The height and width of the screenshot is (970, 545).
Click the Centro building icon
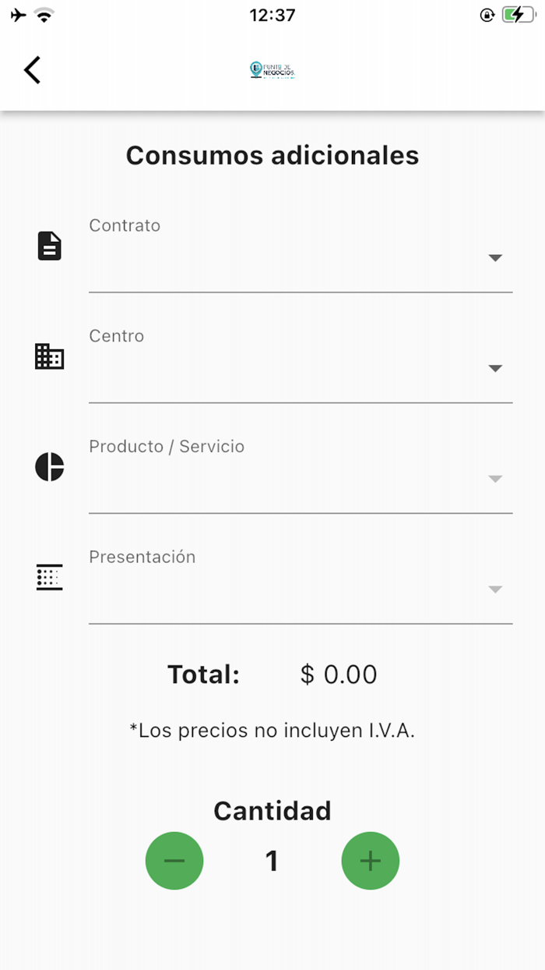(x=48, y=357)
